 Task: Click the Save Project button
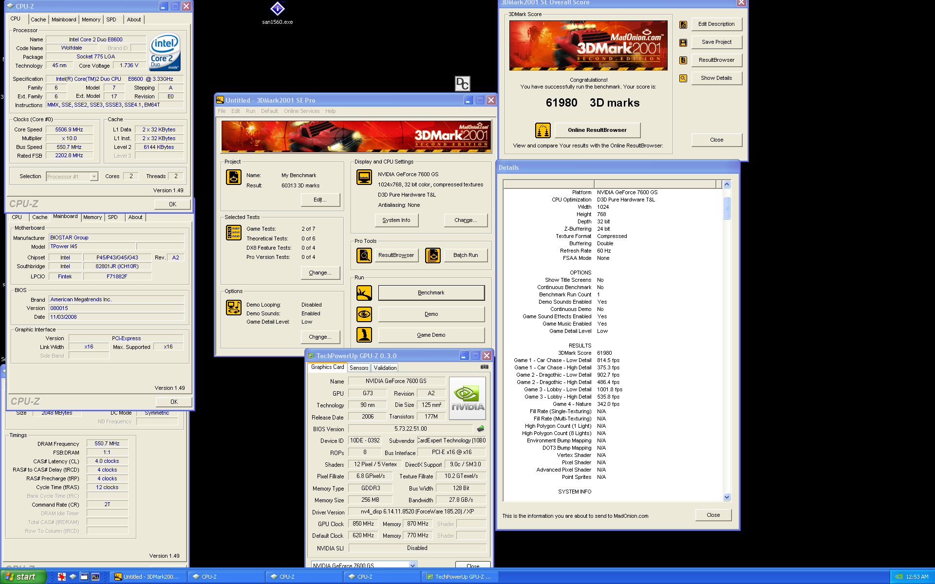pyautogui.click(x=716, y=42)
